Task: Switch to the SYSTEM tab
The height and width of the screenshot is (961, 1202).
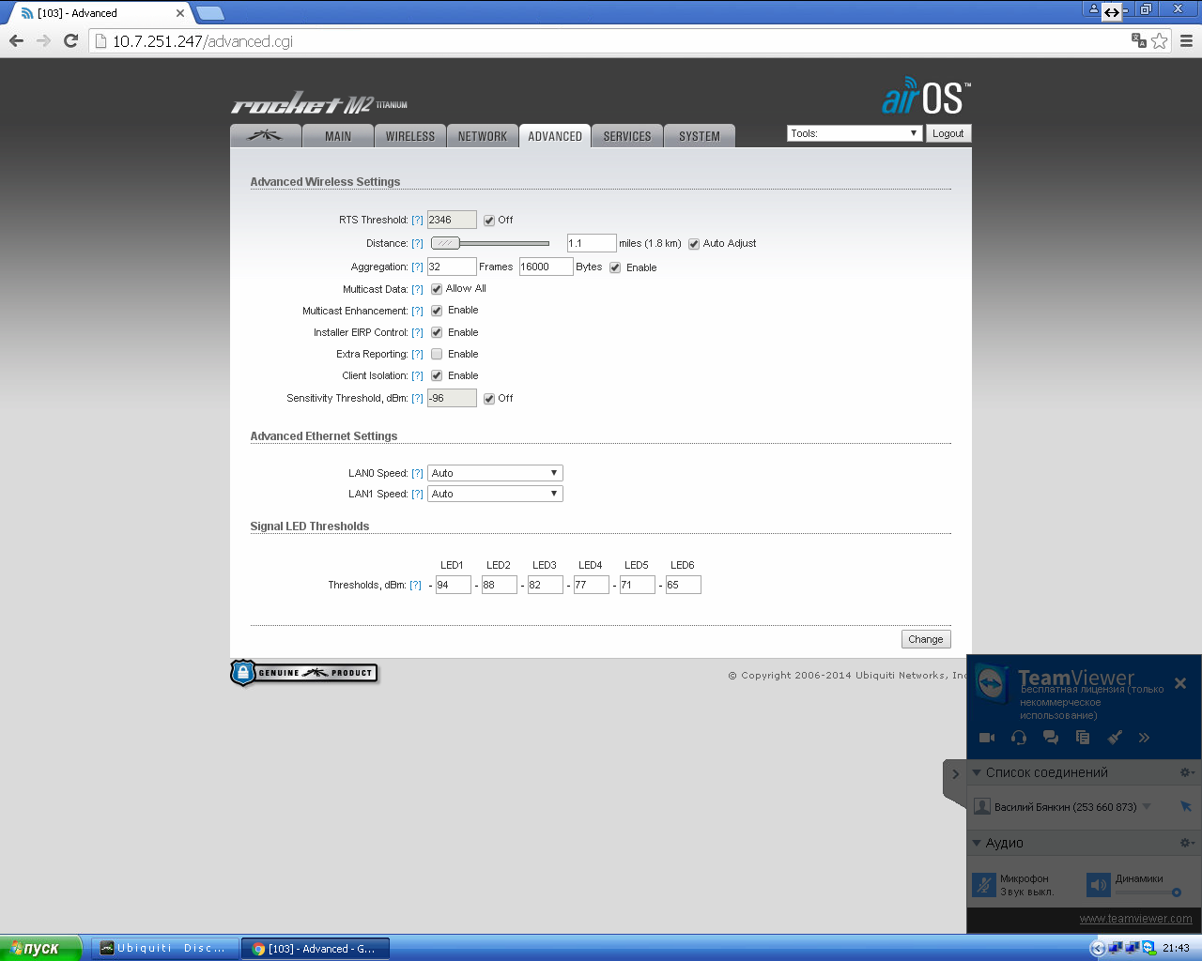Action: (700, 136)
